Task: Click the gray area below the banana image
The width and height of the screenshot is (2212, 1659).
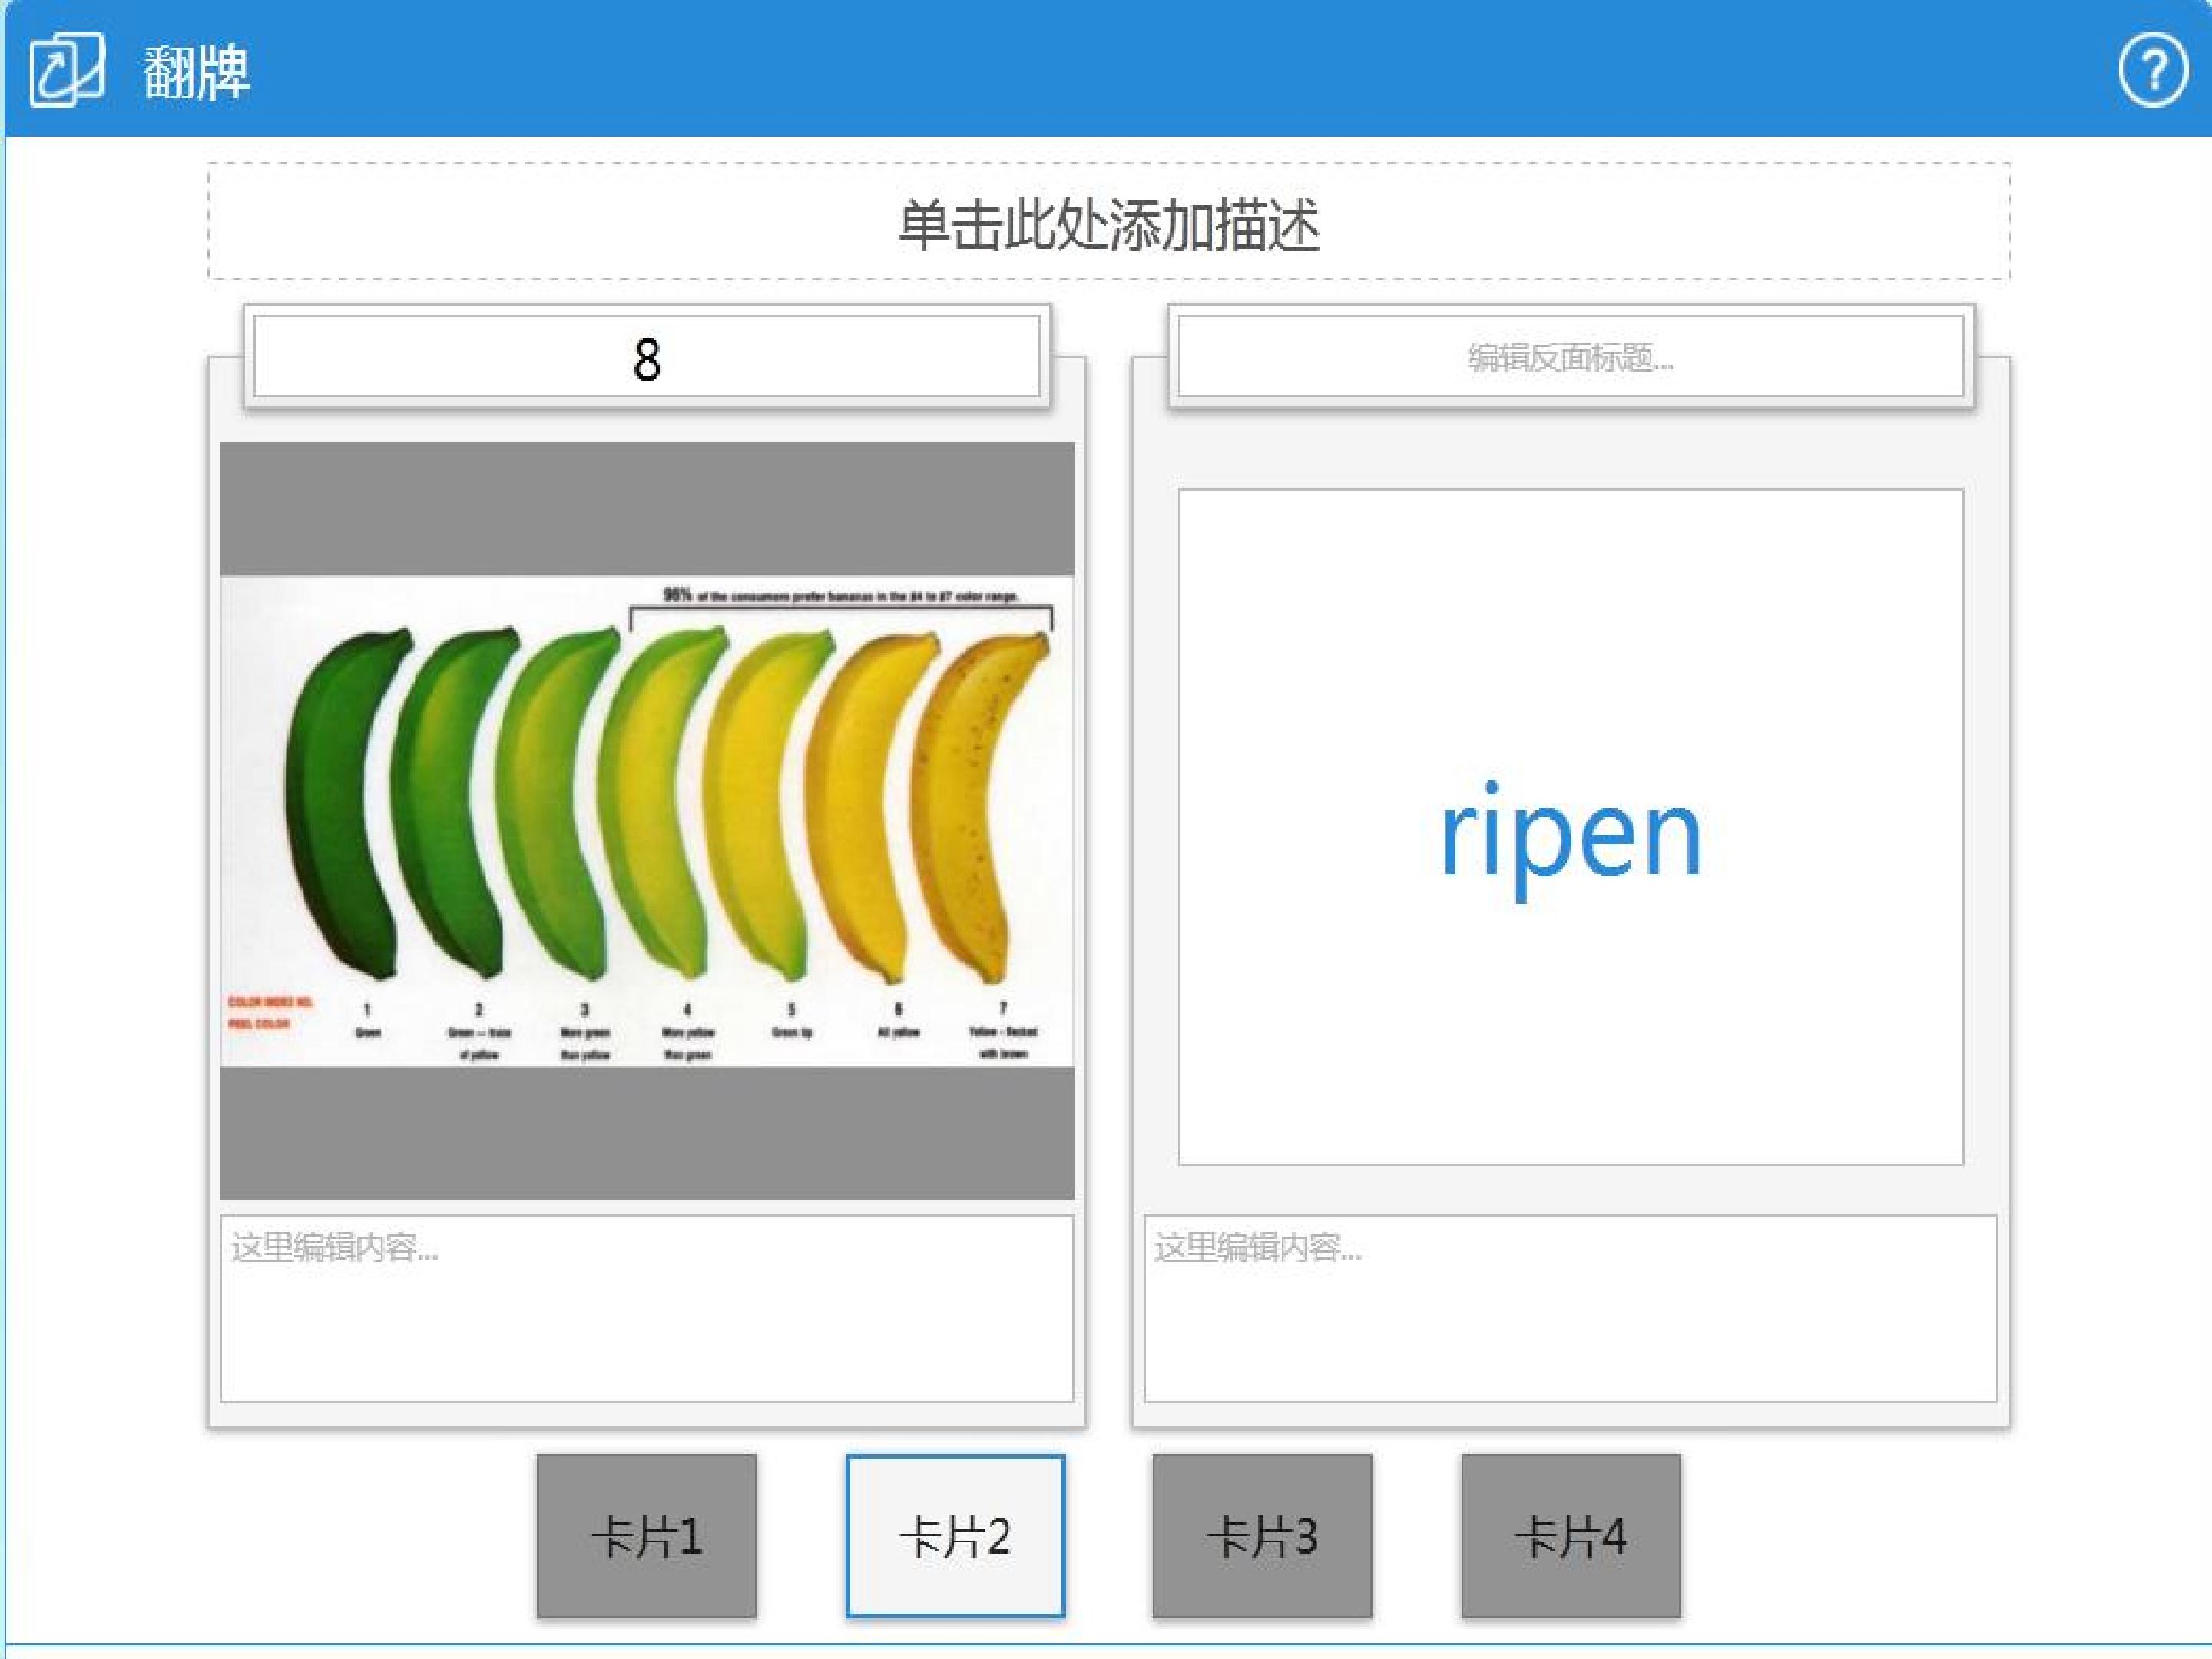Action: pos(647,1133)
